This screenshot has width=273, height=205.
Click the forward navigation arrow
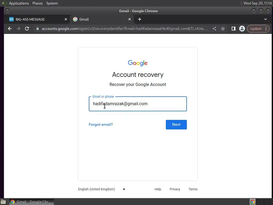pyautogui.click(x=18, y=29)
